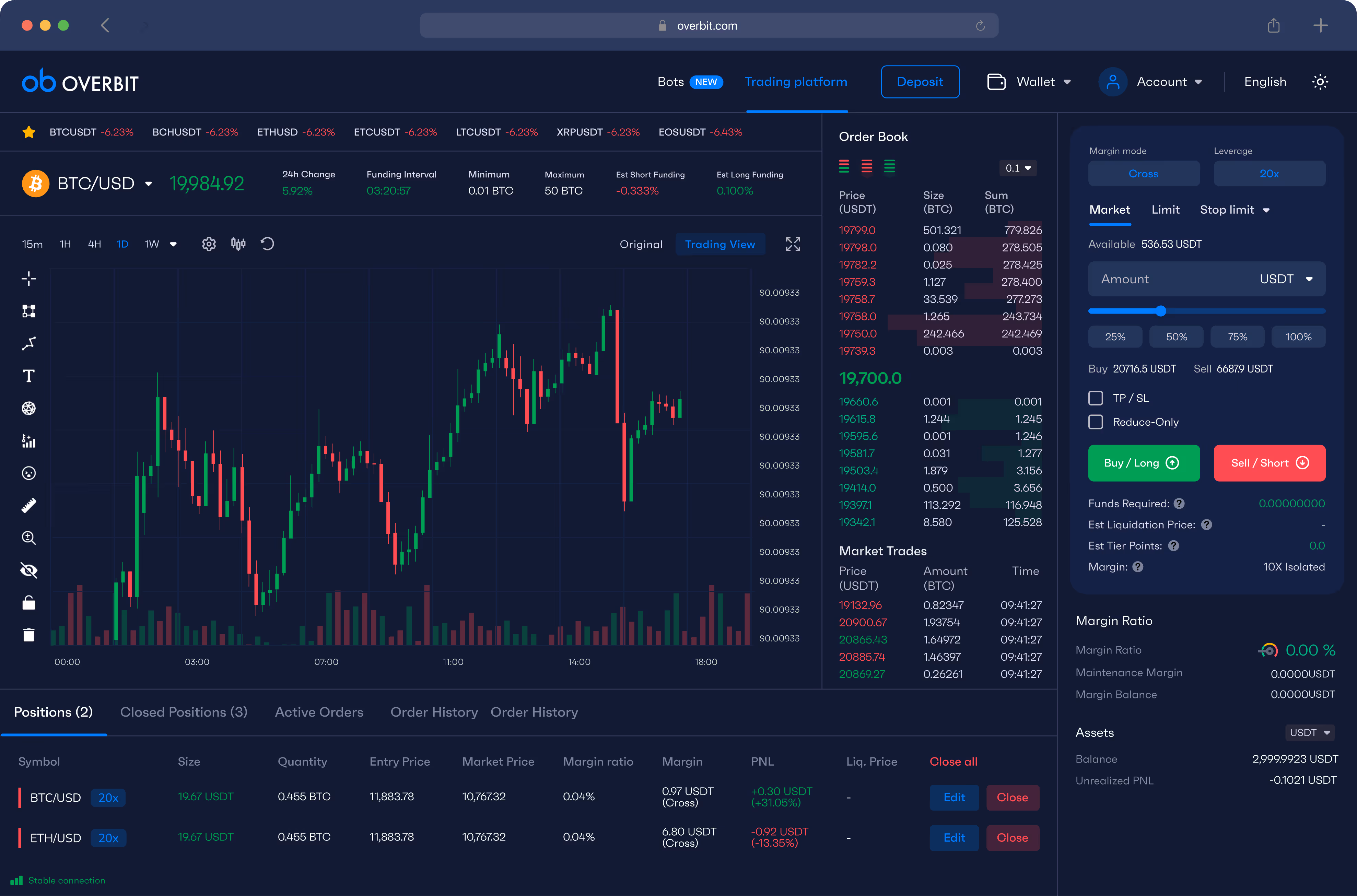Expand more timeframes after 1W

coord(173,245)
